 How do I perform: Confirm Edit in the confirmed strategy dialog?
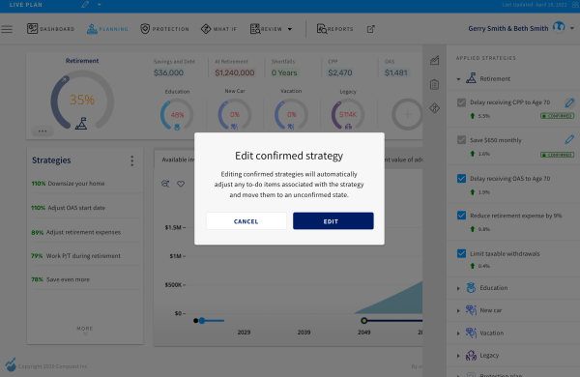coord(333,221)
